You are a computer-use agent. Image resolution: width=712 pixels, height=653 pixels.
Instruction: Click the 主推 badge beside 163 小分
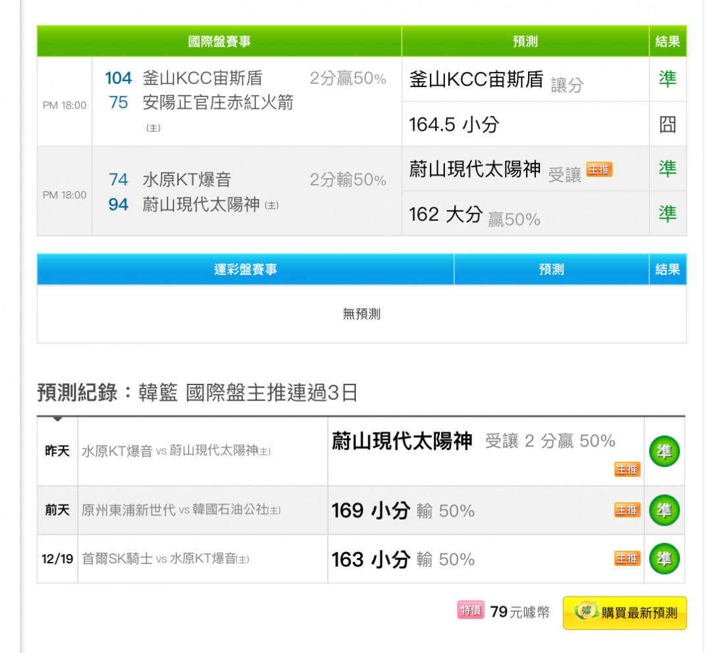[x=627, y=559]
